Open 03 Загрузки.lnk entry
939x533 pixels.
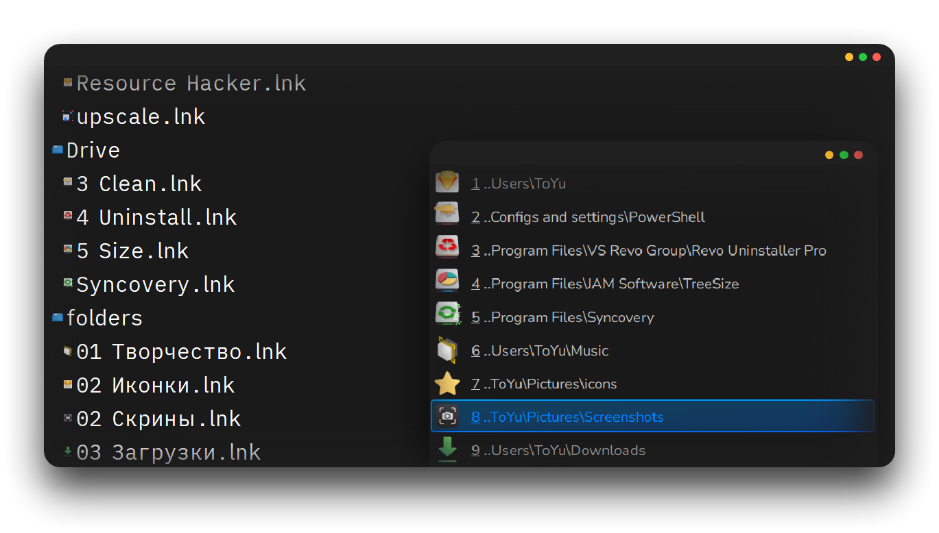click(x=168, y=453)
